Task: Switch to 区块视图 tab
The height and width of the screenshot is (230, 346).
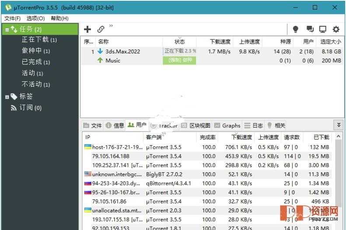Action: [x=196, y=125]
